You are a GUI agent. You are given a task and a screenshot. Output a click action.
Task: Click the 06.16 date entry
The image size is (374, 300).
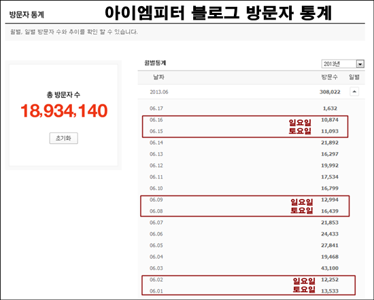click(x=156, y=119)
